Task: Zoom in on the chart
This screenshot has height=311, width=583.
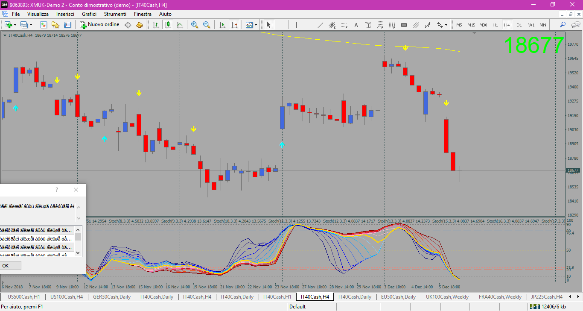Action: pos(195,25)
